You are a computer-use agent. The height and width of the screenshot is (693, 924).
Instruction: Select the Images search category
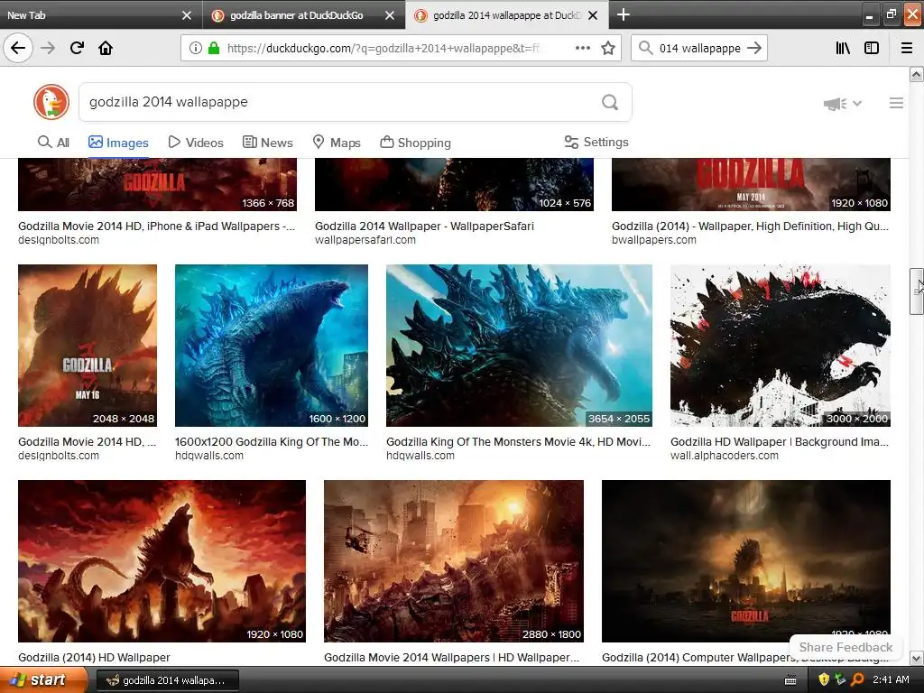118,142
